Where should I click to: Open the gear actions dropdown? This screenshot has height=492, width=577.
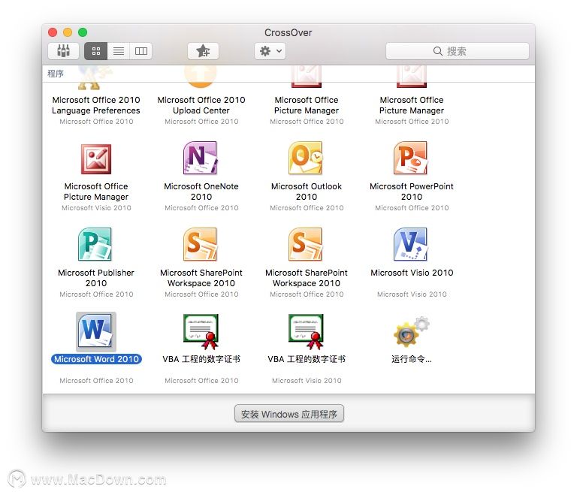270,51
